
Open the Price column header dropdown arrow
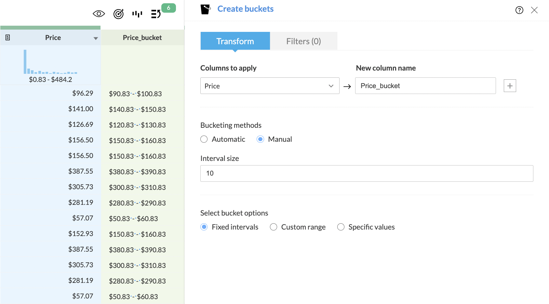(96, 38)
